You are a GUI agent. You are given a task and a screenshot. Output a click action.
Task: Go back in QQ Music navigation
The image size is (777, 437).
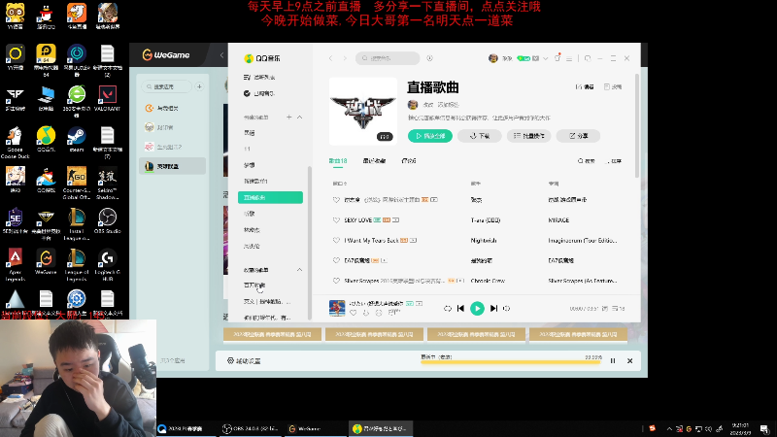pos(330,58)
